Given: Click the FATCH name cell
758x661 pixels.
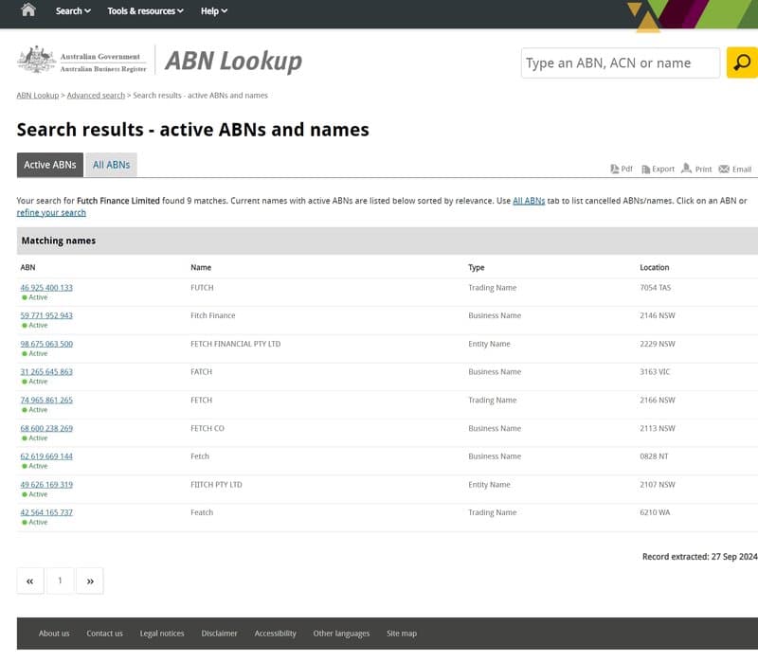Looking at the screenshot, I should coord(201,372).
